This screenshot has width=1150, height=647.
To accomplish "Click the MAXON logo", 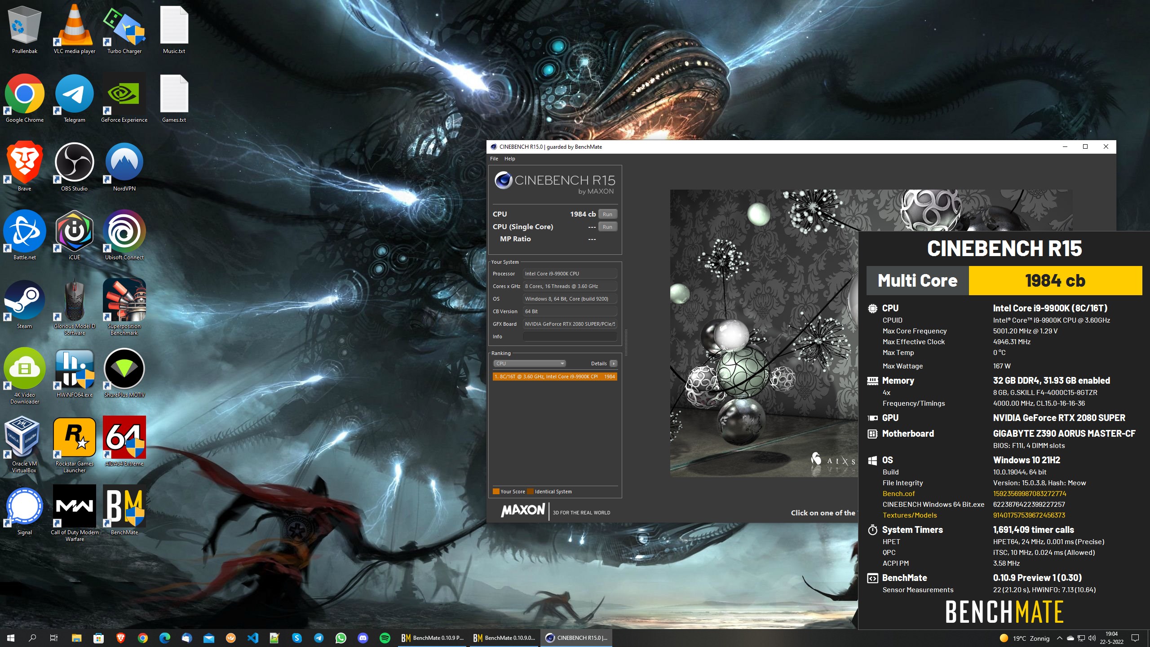I will pos(523,510).
